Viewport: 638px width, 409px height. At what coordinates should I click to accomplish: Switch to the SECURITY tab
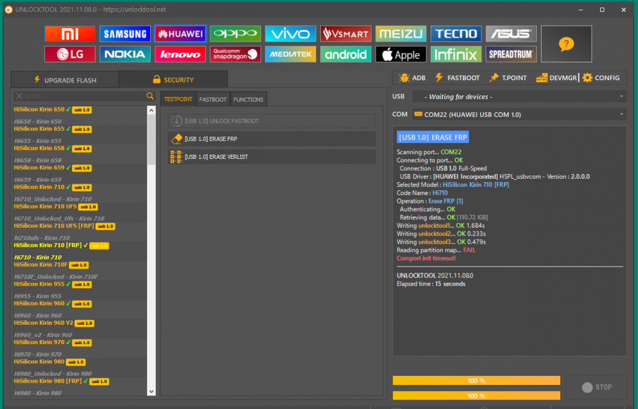(174, 79)
